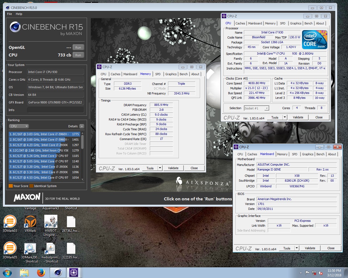This screenshot has height=278, width=348.
Task: Open Windows Explorer from the taskbar
Action: 24,273
